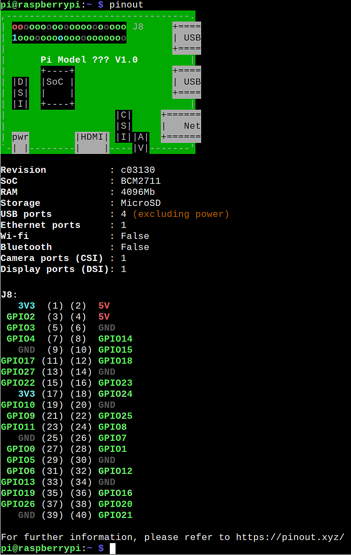Click GPIO22 at pin 15
Screen dimensions: 351x555
[x=18, y=383]
